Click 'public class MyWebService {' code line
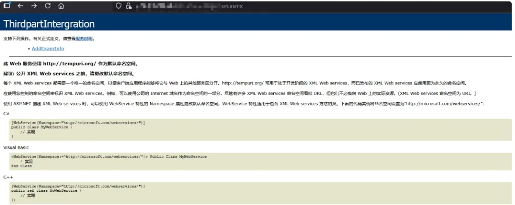The height and width of the screenshot is (205, 515). tap(41, 127)
